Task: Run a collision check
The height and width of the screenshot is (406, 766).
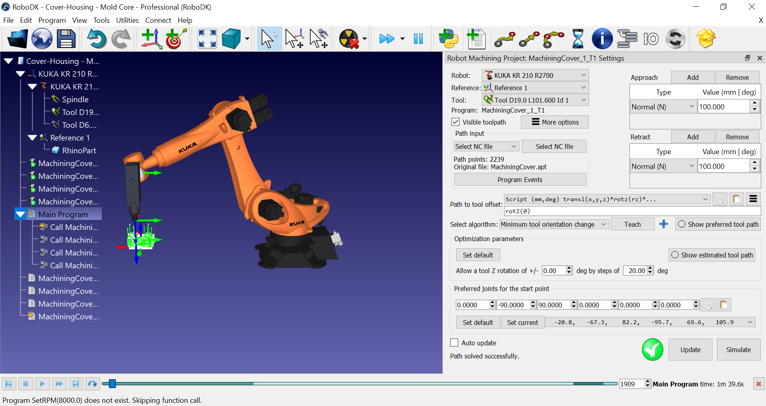Action: (348, 39)
